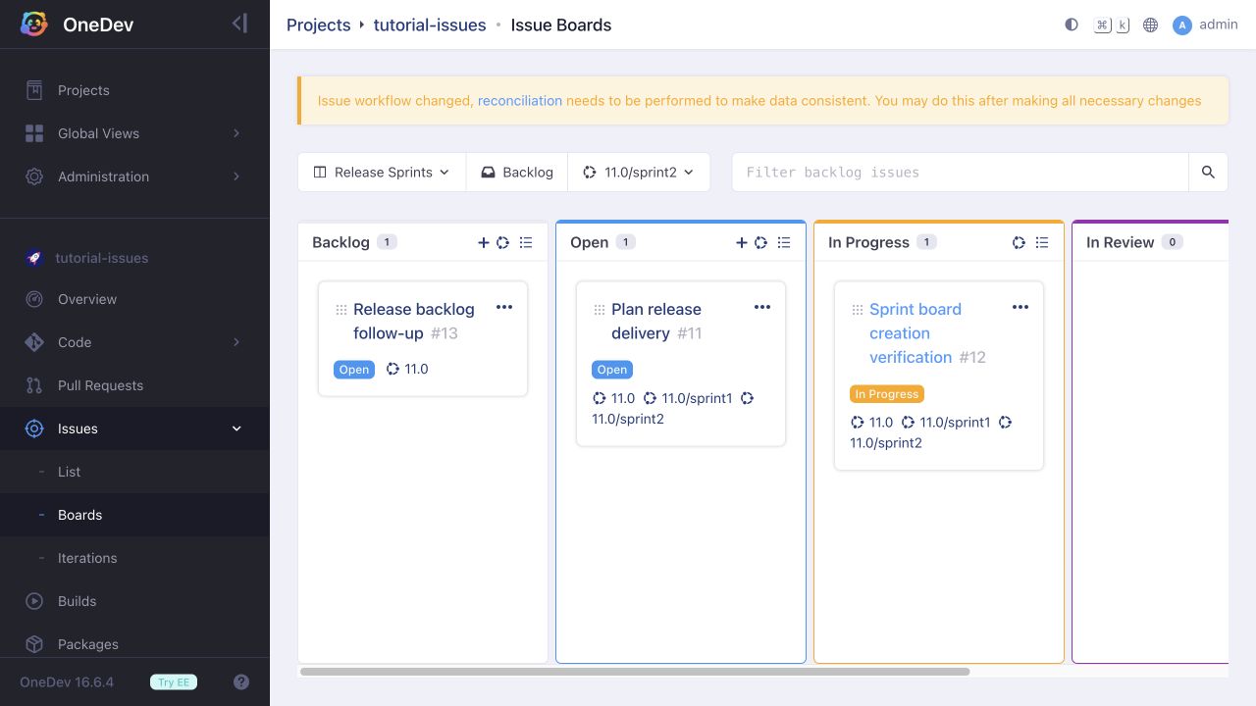
Task: Click drag handle of Sprint board creation card
Action: pos(858,310)
